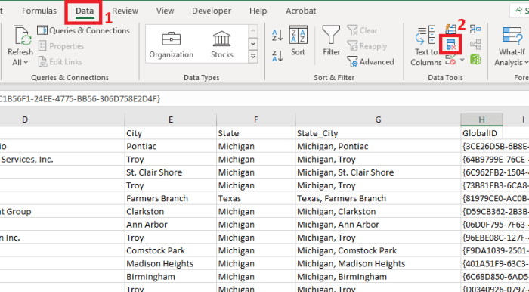This screenshot has height=292, width=529.
Task: Select column H header
Action: pos(482,120)
